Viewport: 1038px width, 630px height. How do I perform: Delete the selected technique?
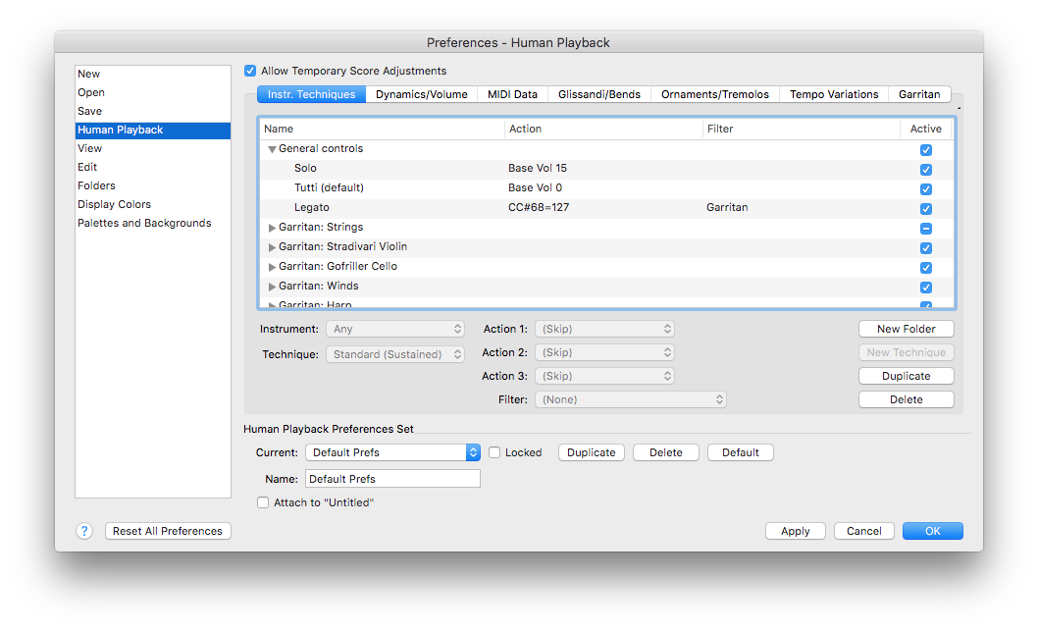907,399
